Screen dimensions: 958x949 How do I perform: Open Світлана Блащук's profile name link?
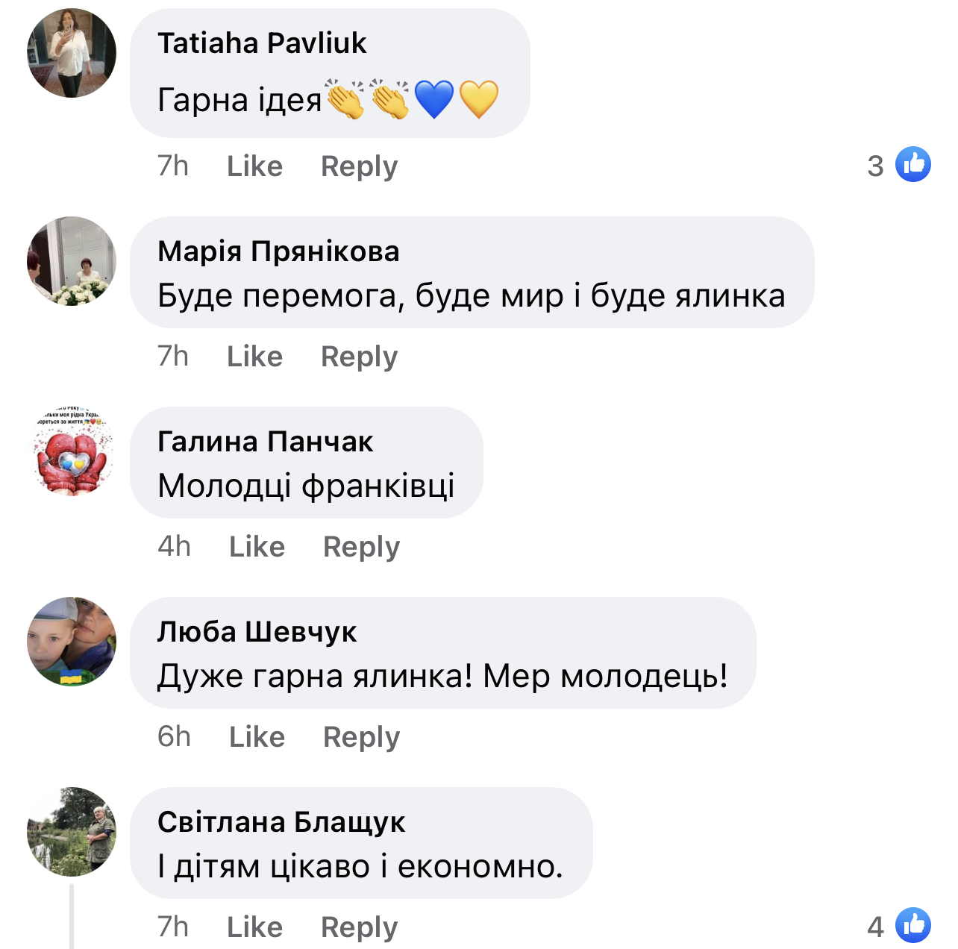[281, 822]
